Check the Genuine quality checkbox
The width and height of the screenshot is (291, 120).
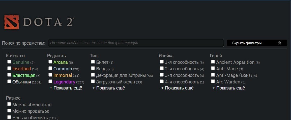(x=9, y=62)
